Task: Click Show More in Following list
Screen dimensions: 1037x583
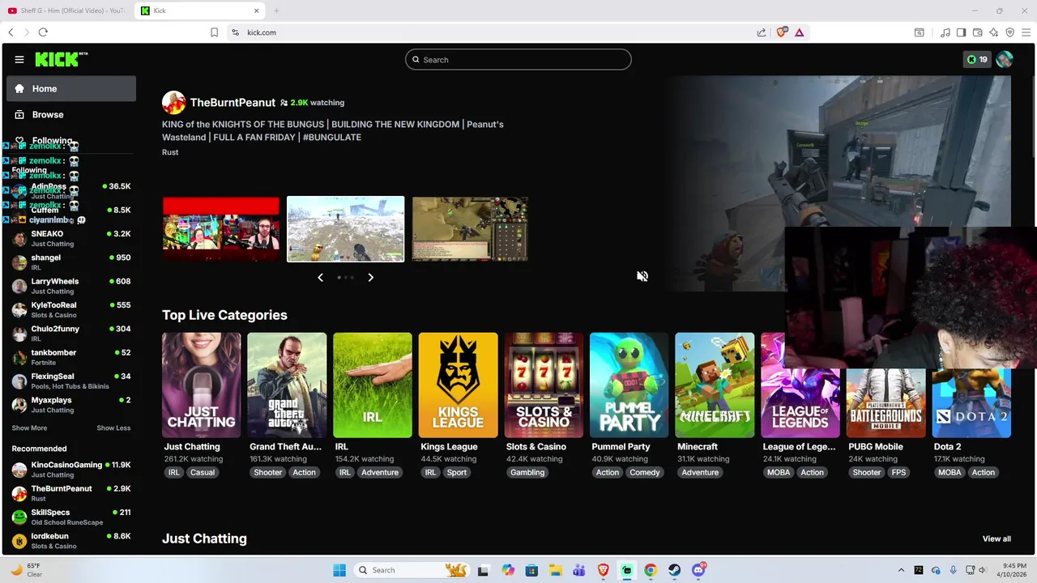Action: click(x=29, y=428)
